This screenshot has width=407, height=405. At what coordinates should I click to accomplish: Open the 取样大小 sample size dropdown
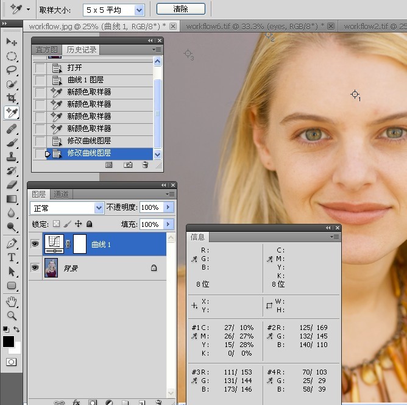tap(140, 10)
